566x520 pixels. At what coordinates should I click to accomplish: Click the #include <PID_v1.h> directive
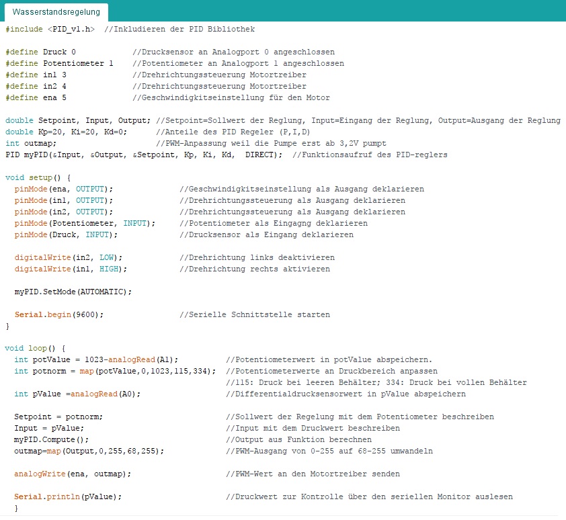click(50, 30)
